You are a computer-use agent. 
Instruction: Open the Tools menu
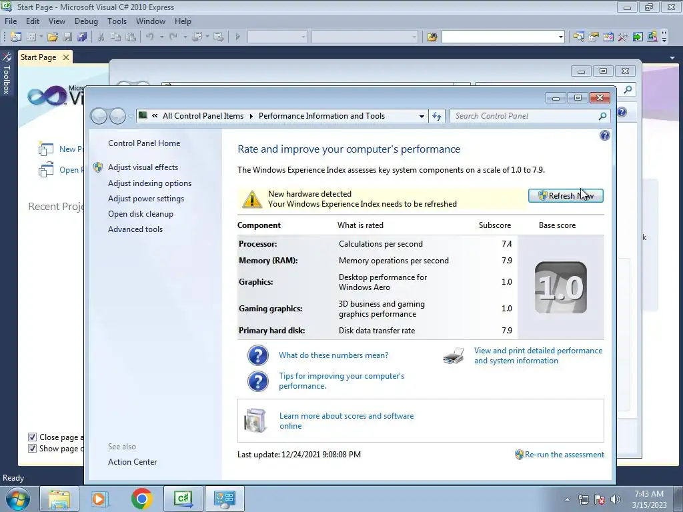pos(117,21)
